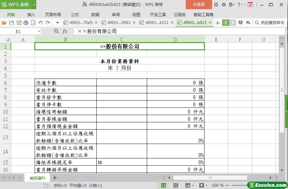This screenshot has width=288, height=189.
Task: Open the 审阅 ribbon tab
Action: [116, 15]
